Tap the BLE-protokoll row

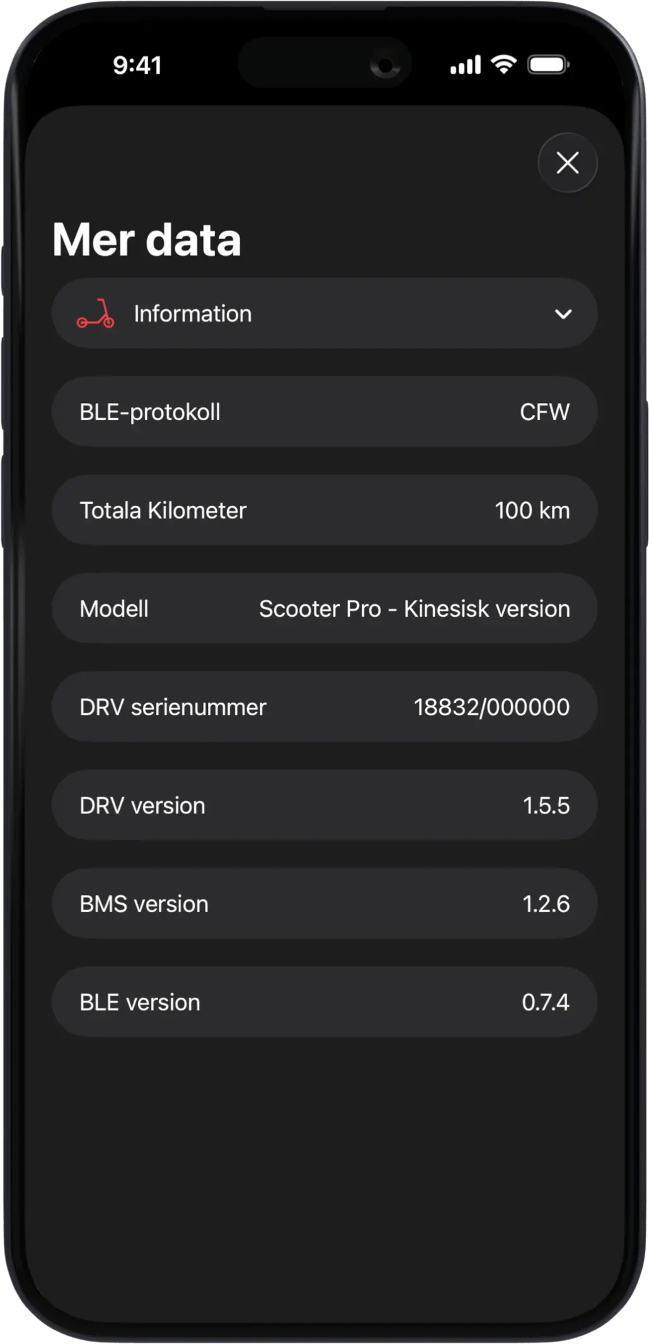click(x=324, y=412)
